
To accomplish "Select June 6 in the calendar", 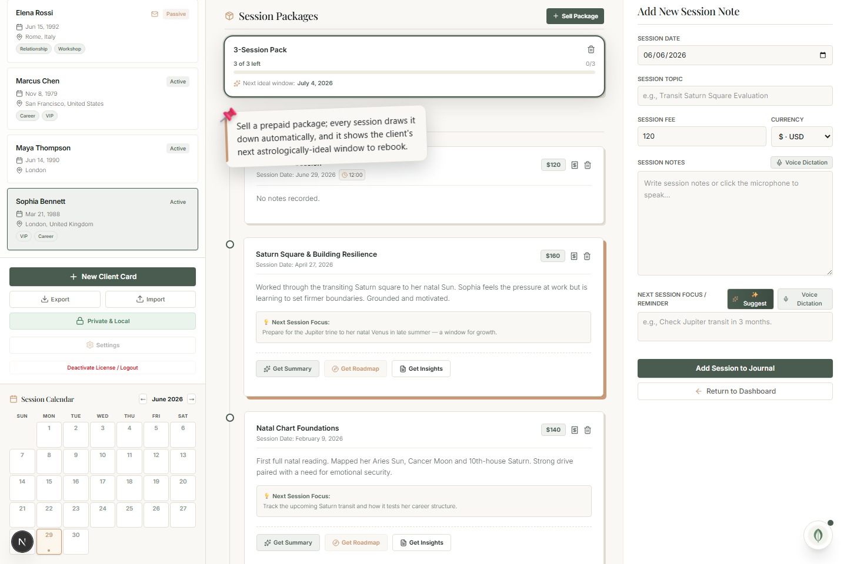I will tap(183, 435).
